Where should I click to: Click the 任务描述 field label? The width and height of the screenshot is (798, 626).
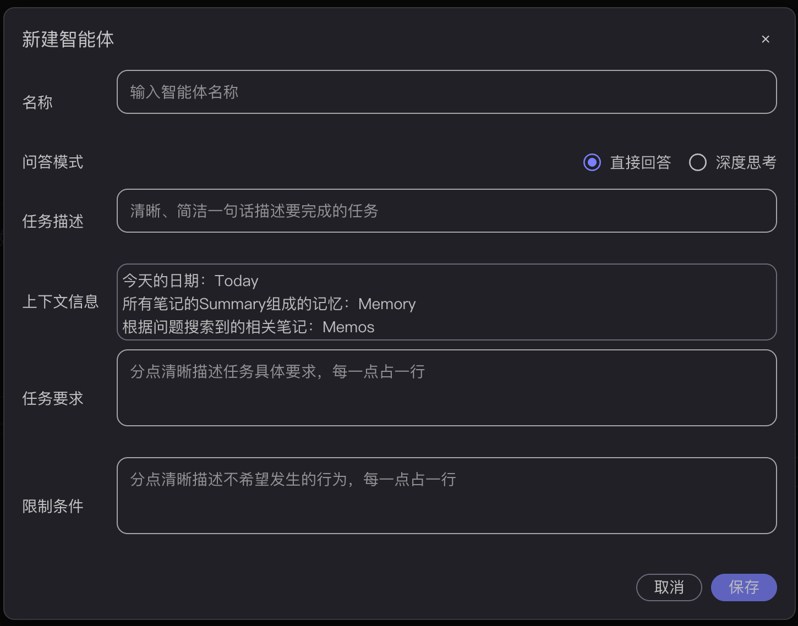(x=53, y=221)
